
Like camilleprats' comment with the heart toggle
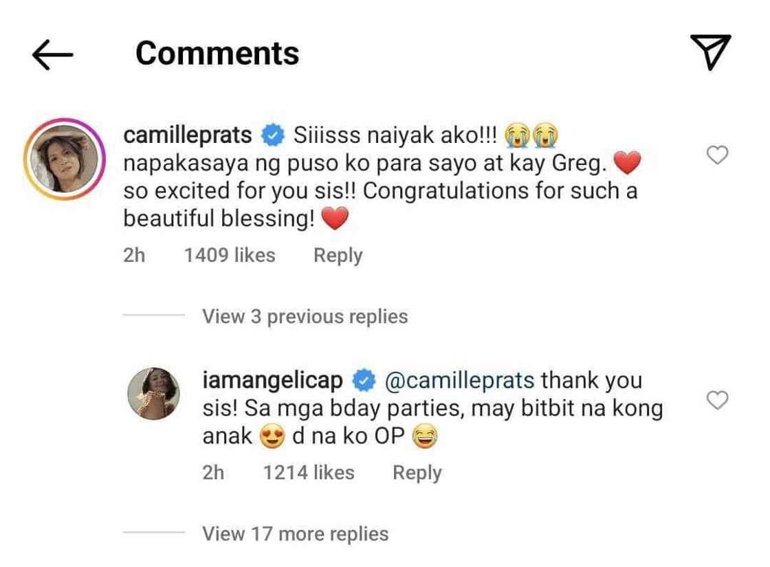pyautogui.click(x=718, y=156)
